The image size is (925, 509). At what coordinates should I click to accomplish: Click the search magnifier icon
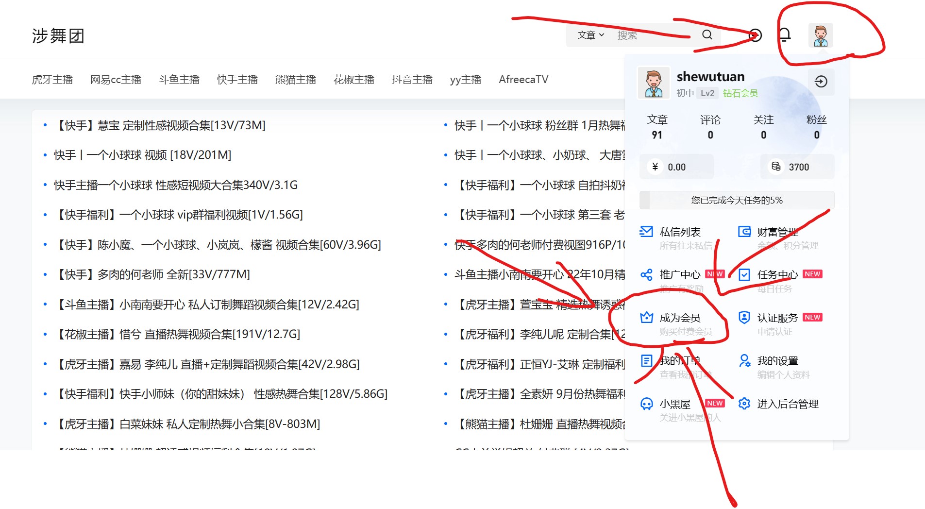pos(707,35)
